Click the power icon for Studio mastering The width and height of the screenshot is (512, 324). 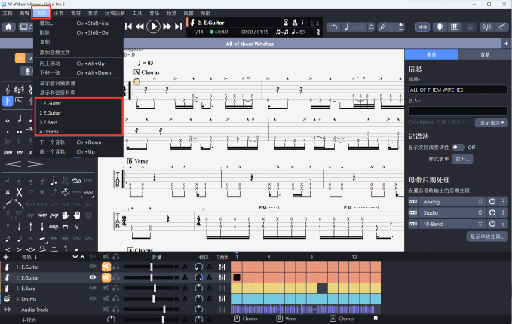(491, 213)
